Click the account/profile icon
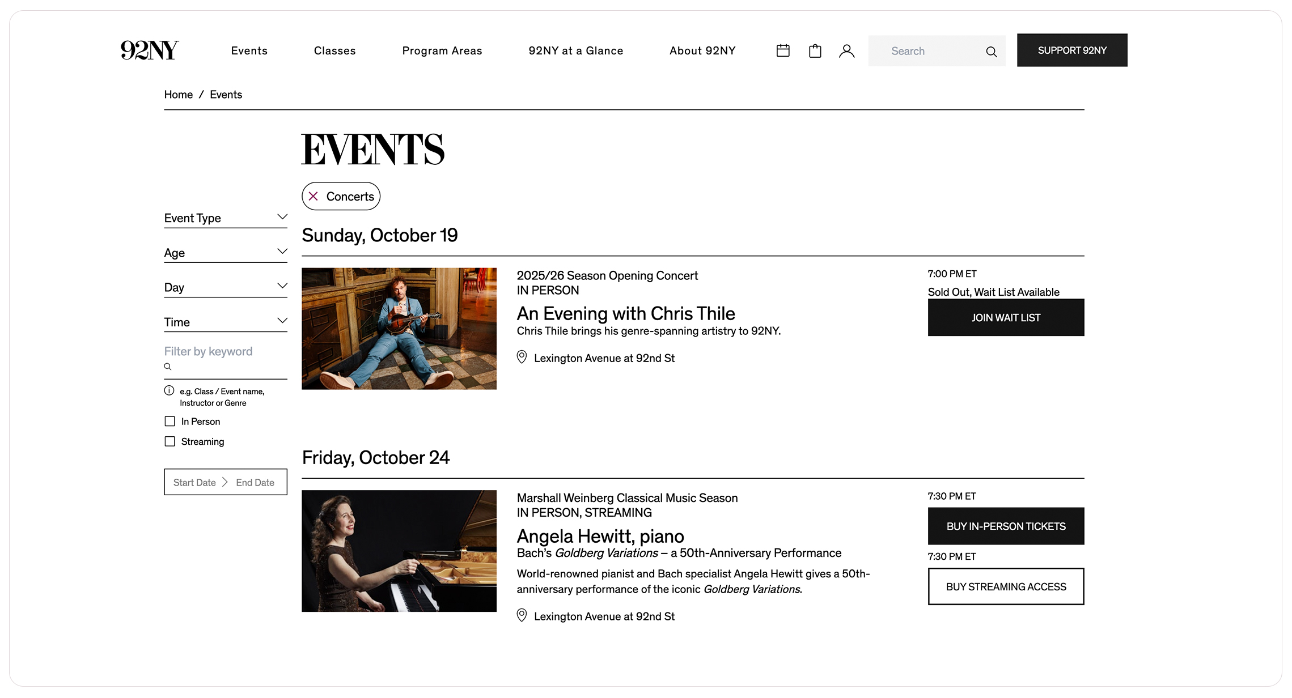The height and width of the screenshot is (698, 1292). [x=847, y=50]
